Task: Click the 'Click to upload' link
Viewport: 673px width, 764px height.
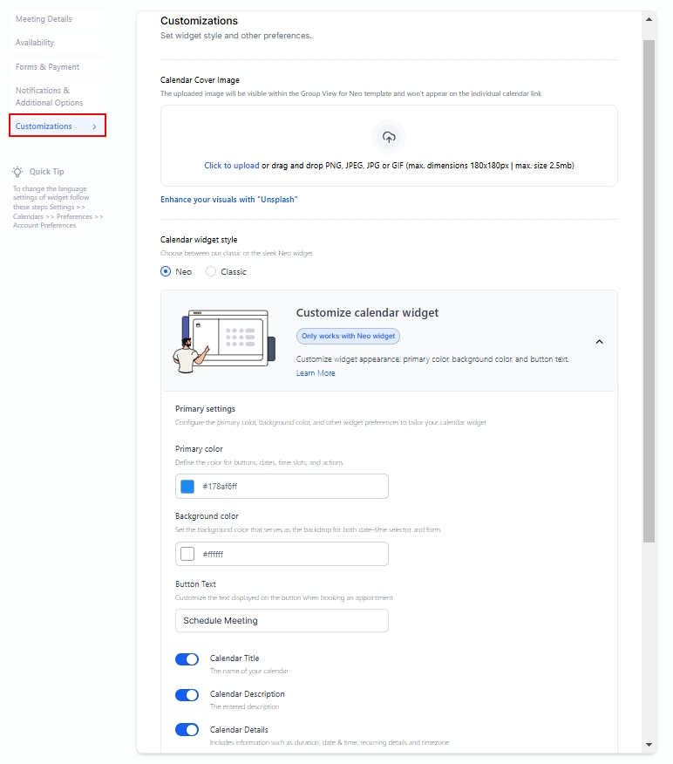Action: coord(231,166)
